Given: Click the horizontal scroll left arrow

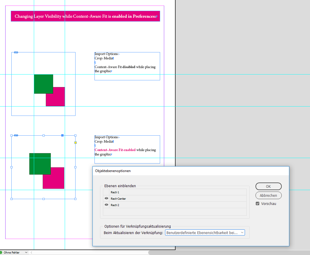Looking at the screenshot, I should pos(31,252).
